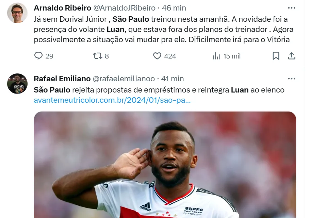Visit the @ArnaldoJRibeiro handle
311x218 pixels.
(x=124, y=8)
